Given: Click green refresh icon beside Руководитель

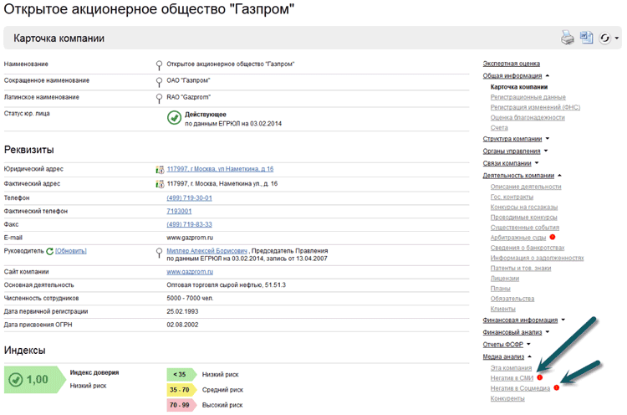Looking at the screenshot, I should (49, 251).
